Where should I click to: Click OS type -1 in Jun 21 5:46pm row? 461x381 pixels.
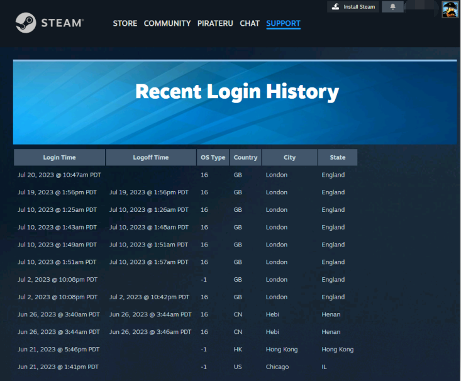(204, 350)
